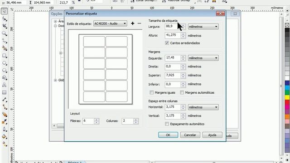Click the Superior margin field
This screenshot has width=290, height=163.
(173, 76)
